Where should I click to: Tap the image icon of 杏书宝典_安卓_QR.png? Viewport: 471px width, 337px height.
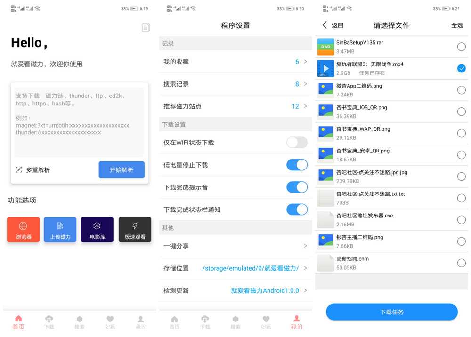click(x=325, y=155)
